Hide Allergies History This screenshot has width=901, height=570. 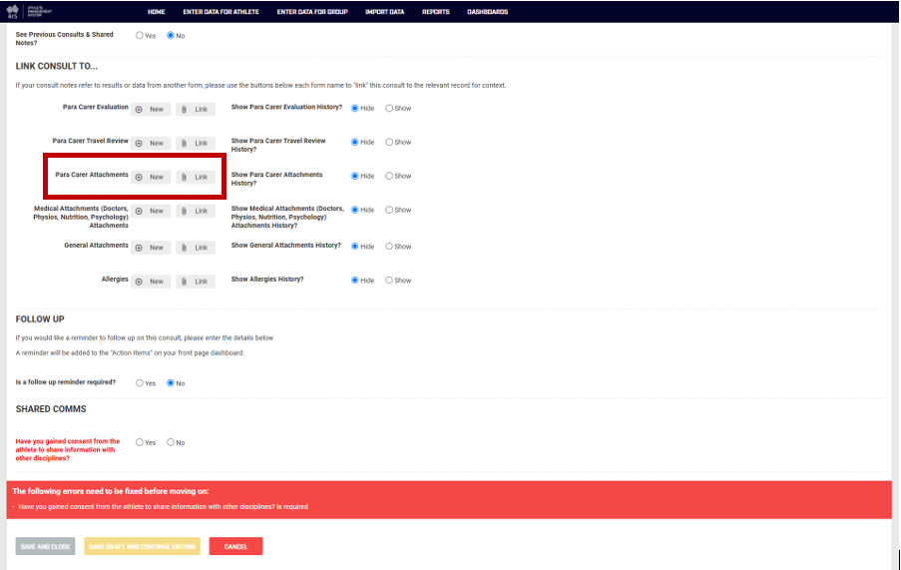[354, 281]
